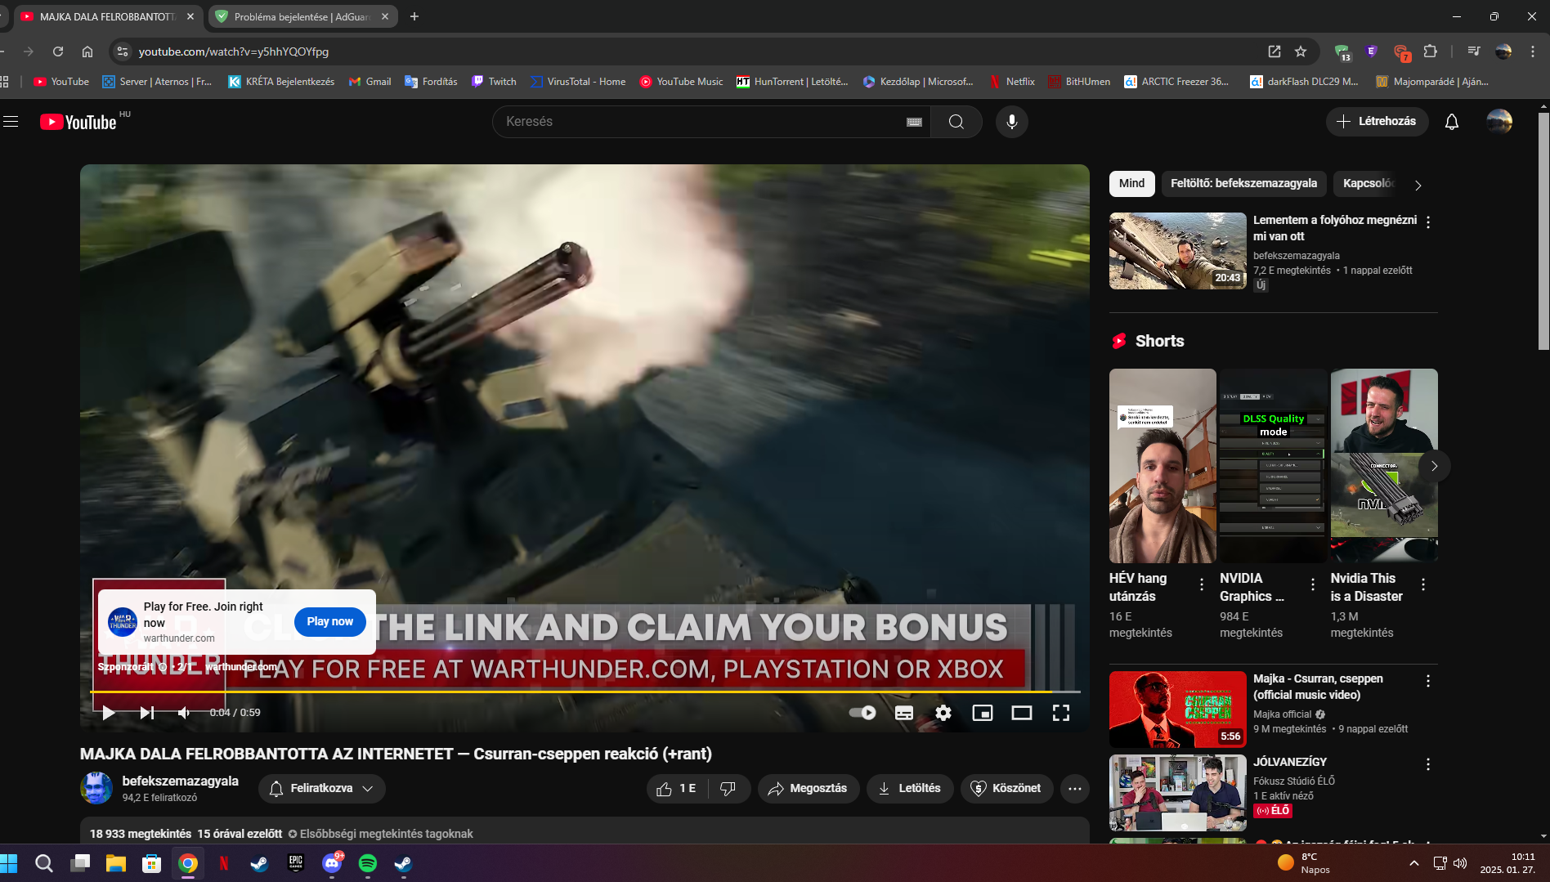Go to the YouTube home logo

point(78,122)
